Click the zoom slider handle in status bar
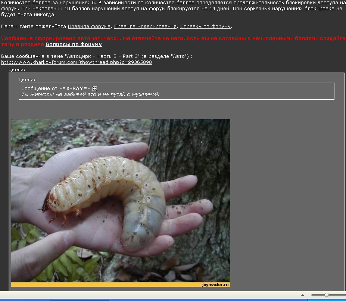 327,295
